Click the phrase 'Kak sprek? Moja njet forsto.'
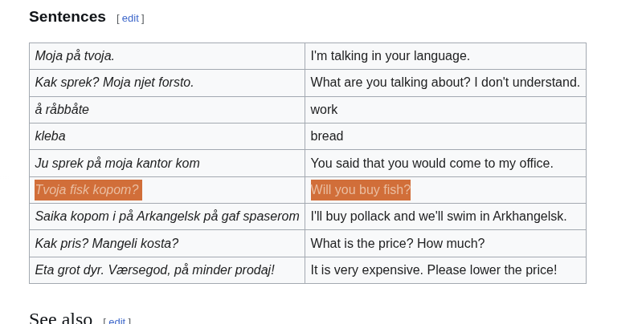Screen dimensions: 642x324 114,83
